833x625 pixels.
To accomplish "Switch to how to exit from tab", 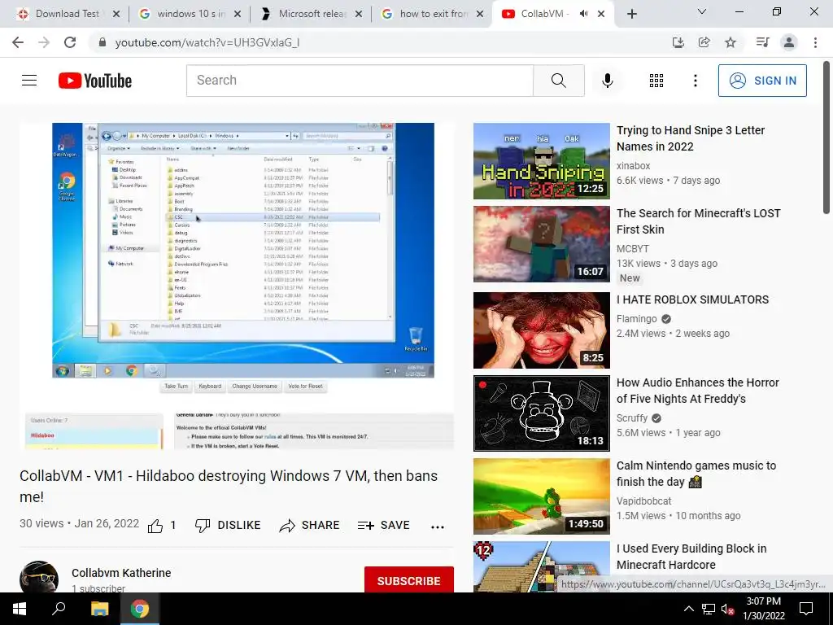I will 432,14.
